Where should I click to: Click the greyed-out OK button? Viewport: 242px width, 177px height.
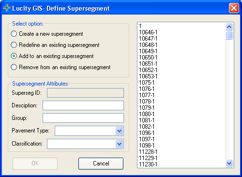pos(35,163)
